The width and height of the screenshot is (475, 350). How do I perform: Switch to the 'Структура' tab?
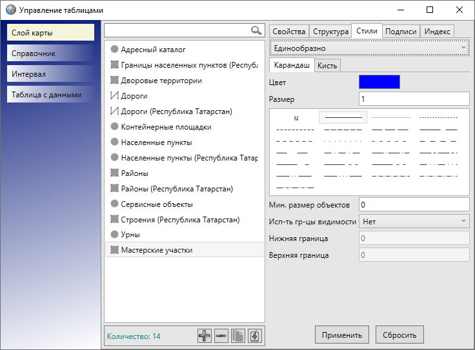tap(330, 32)
